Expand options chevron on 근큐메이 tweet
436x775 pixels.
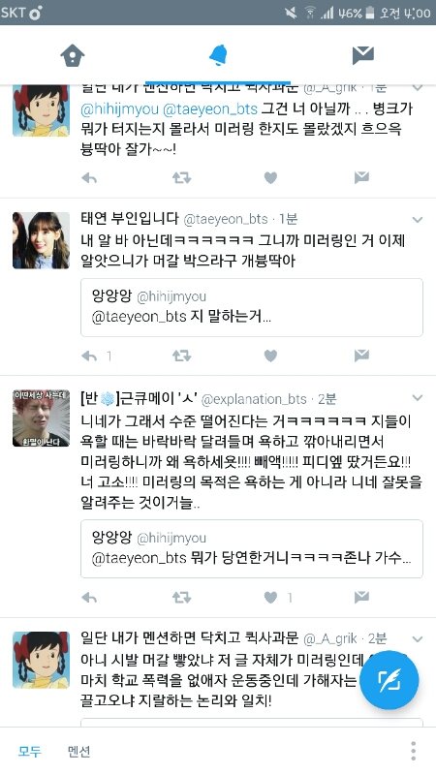[418, 398]
